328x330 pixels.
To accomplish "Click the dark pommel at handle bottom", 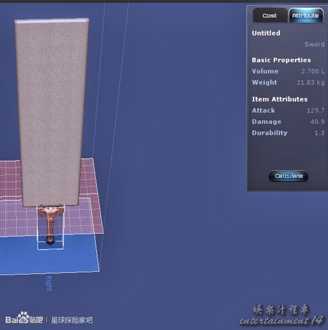I will [x=50, y=240].
